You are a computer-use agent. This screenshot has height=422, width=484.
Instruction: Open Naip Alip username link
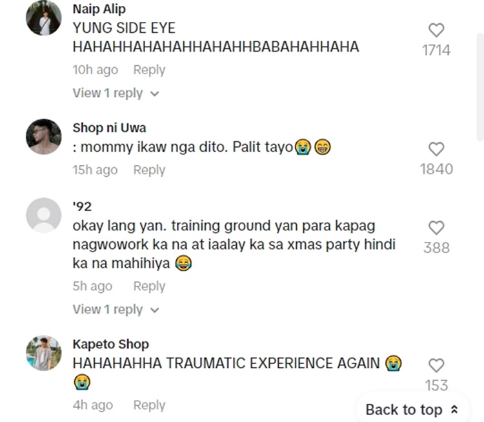(x=99, y=9)
